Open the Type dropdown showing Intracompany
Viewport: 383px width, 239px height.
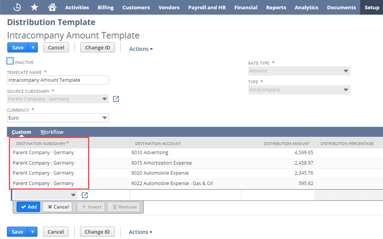(299, 90)
